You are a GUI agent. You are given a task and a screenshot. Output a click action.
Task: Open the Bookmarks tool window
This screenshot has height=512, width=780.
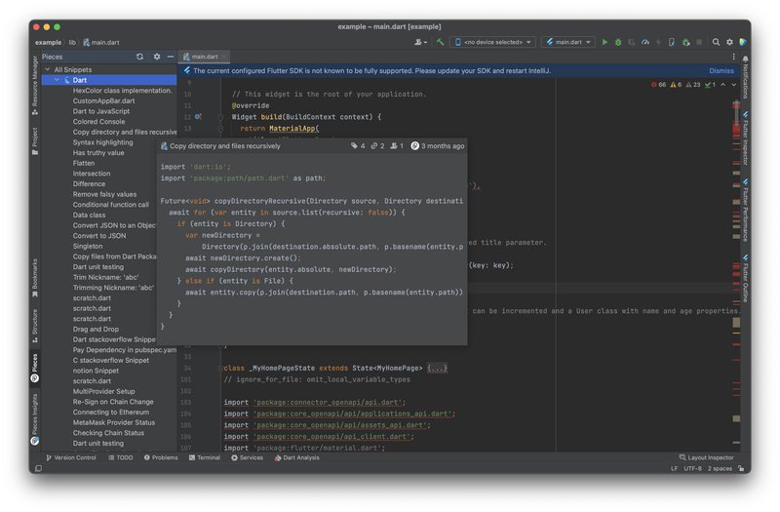[x=35, y=278]
